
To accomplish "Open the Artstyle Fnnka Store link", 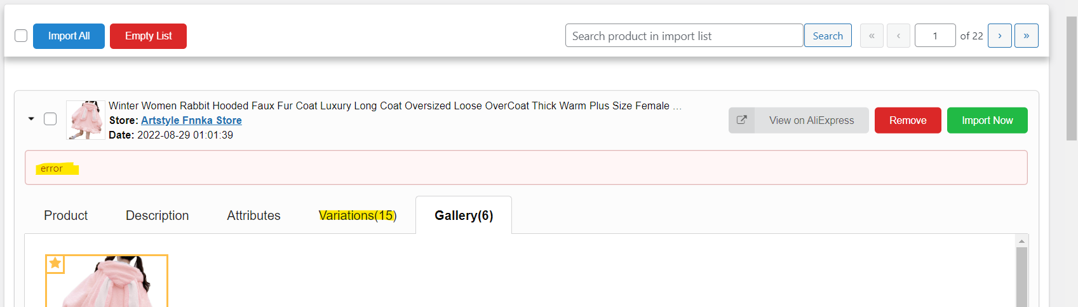I will pos(191,120).
